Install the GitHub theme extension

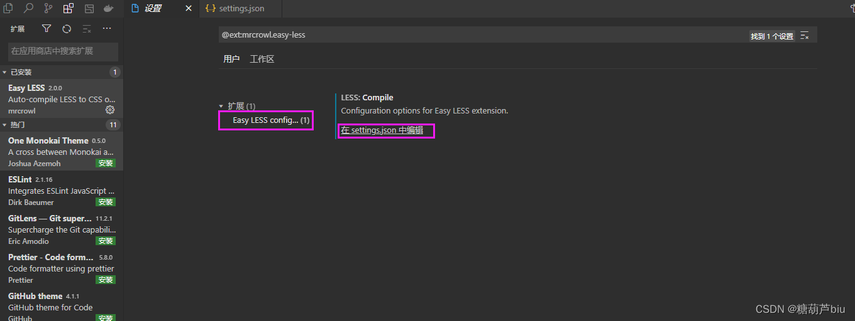point(106,318)
